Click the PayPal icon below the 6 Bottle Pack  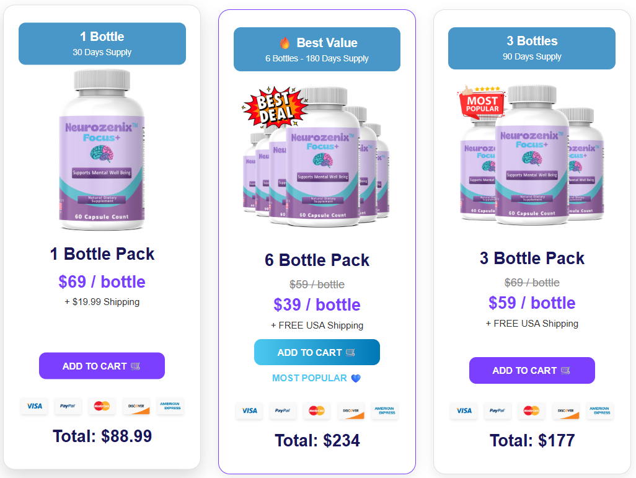click(x=283, y=410)
